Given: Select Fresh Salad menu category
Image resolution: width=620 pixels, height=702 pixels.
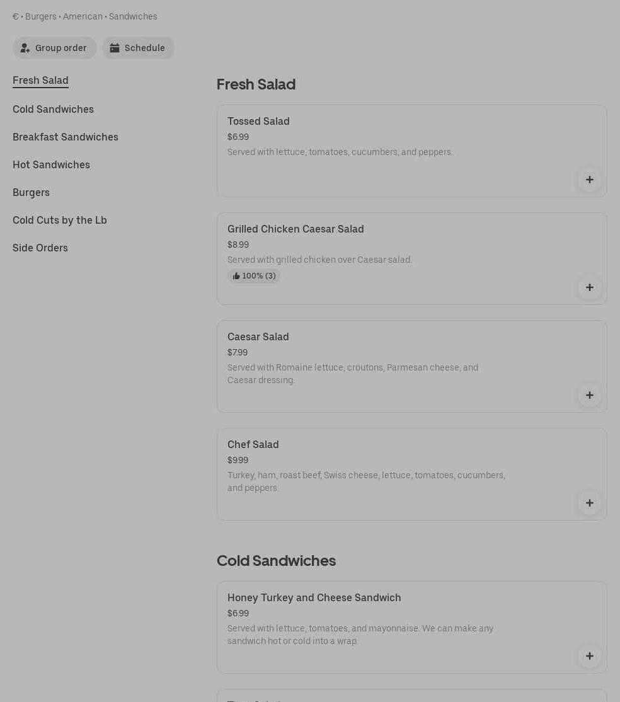Looking at the screenshot, I should tap(40, 80).
